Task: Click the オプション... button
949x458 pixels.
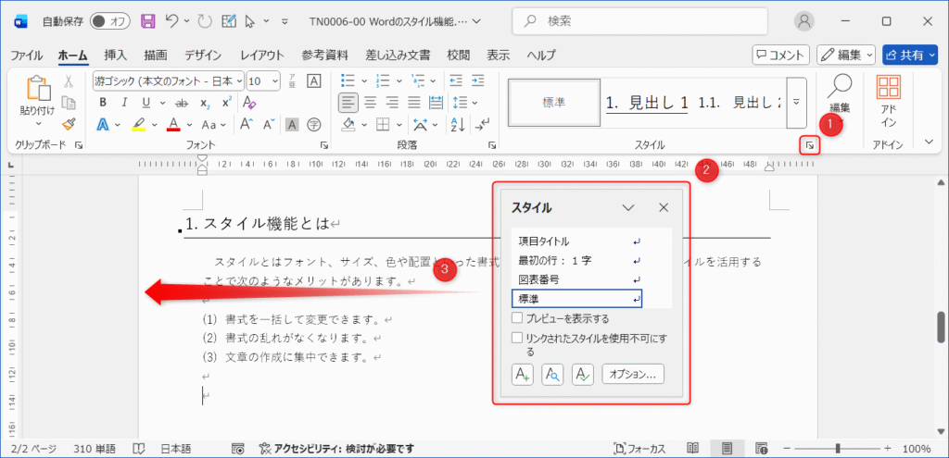Action: click(633, 374)
